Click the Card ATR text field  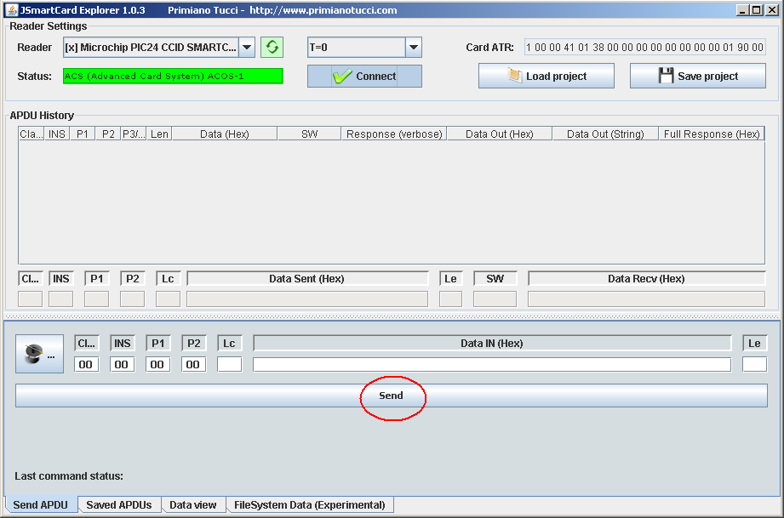point(644,48)
